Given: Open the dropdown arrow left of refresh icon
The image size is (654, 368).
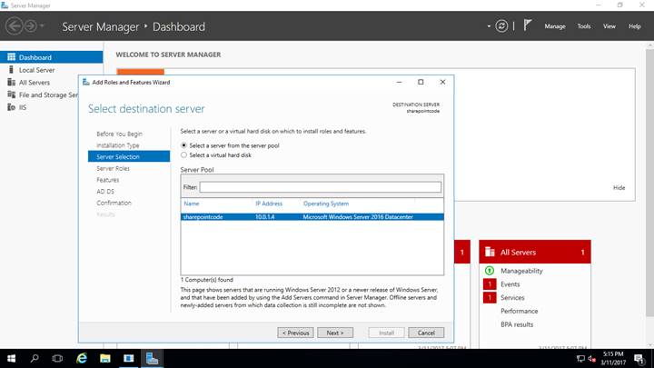Looking at the screenshot, I should click(x=489, y=26).
